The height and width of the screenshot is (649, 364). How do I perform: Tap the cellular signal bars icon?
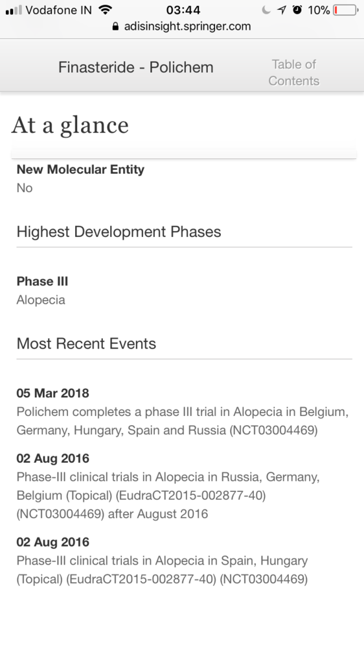pos(14,10)
